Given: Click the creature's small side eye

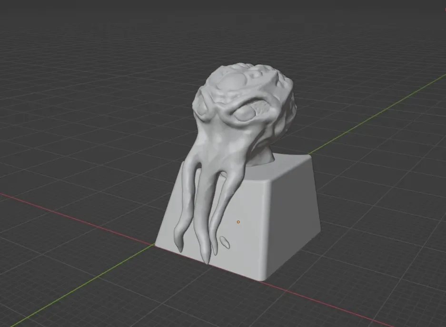Looking at the screenshot, I should tap(202, 109).
